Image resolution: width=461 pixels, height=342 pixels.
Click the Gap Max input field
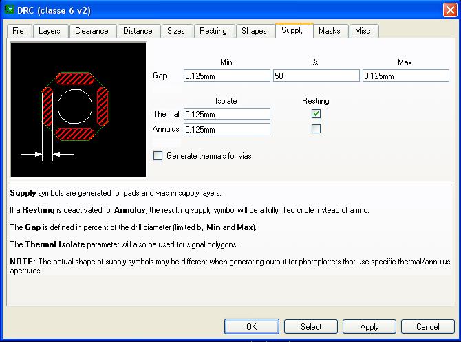(406, 76)
